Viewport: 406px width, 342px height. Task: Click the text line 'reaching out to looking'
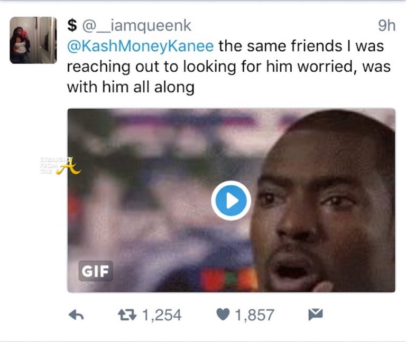point(152,66)
